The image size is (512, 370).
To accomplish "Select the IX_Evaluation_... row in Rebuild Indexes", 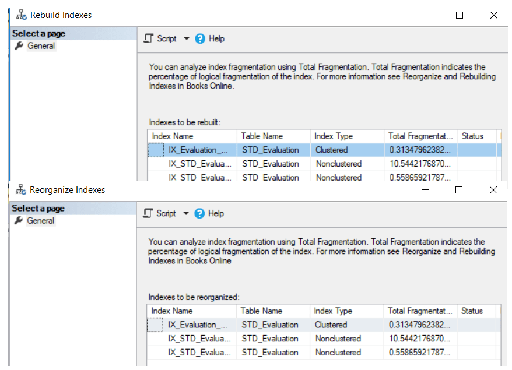I will pyautogui.click(x=324, y=150).
